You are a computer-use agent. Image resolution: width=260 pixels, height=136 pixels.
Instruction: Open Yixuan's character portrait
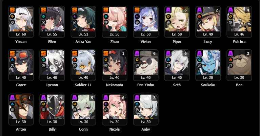click(21, 19)
